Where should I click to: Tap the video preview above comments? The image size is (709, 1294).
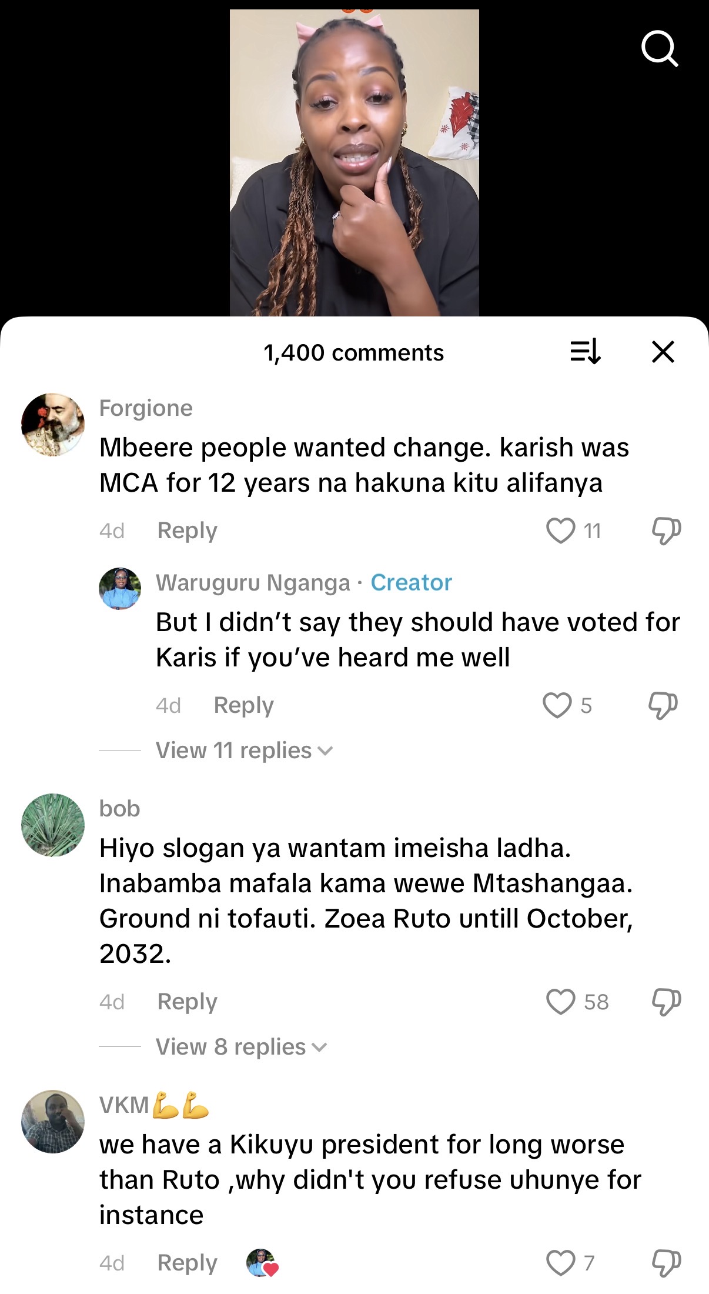[x=354, y=163]
